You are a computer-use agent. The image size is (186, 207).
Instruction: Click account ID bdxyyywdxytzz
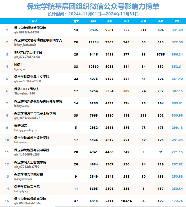click(26, 130)
